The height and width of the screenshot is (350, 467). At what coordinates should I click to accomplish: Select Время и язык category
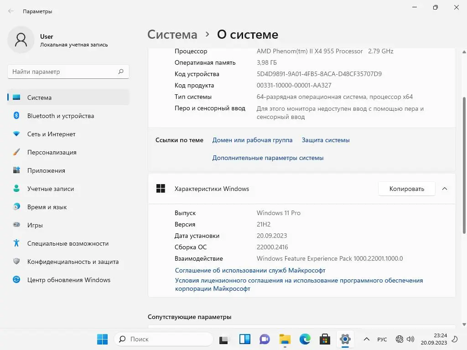(x=47, y=207)
